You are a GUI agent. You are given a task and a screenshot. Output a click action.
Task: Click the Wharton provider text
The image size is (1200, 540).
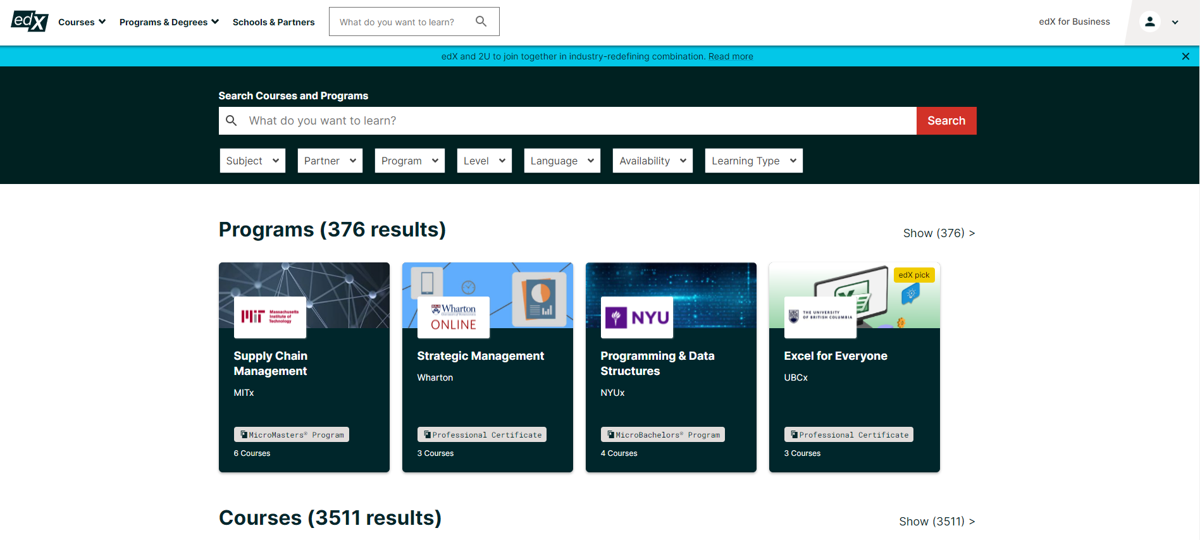(435, 377)
